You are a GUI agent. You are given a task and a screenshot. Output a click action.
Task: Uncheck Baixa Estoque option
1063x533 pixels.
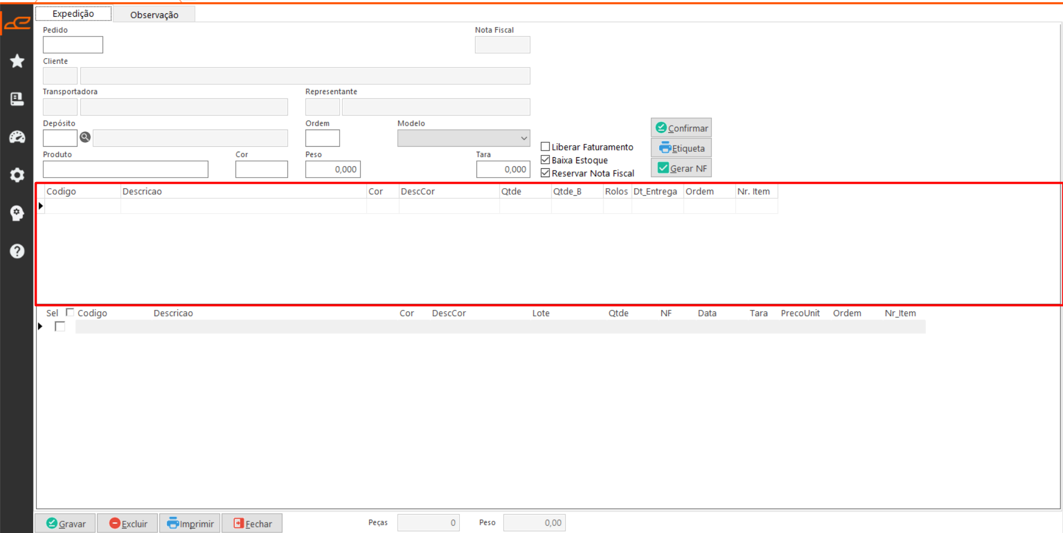click(x=545, y=160)
